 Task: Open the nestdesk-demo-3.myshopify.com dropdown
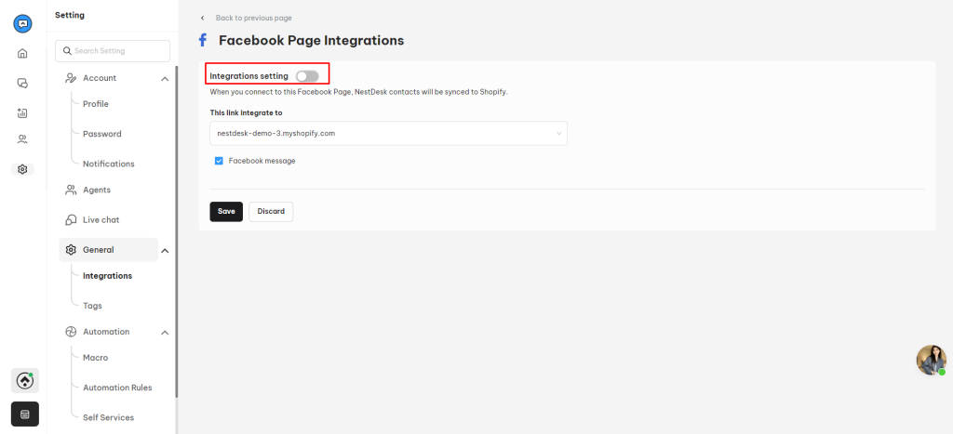(388, 134)
